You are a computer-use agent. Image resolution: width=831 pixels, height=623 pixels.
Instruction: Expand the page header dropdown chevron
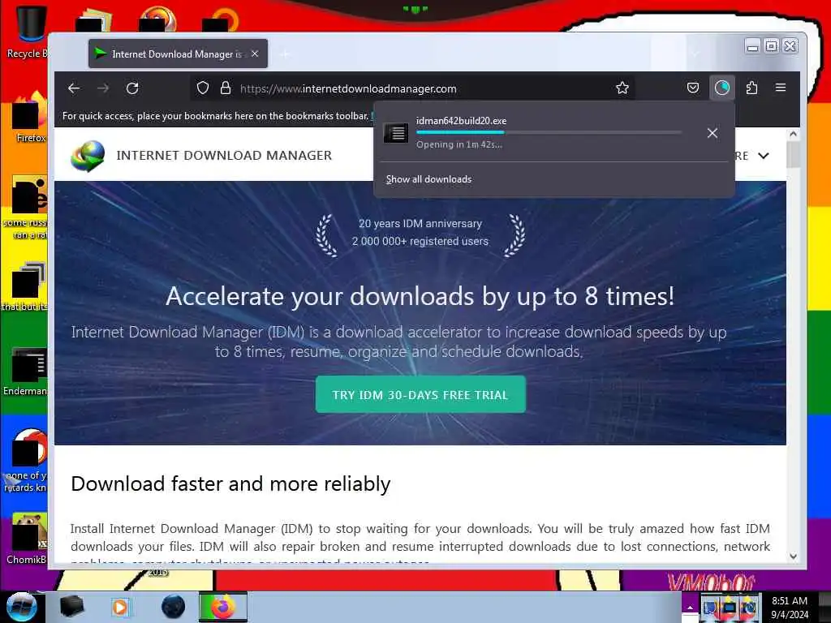(x=763, y=156)
